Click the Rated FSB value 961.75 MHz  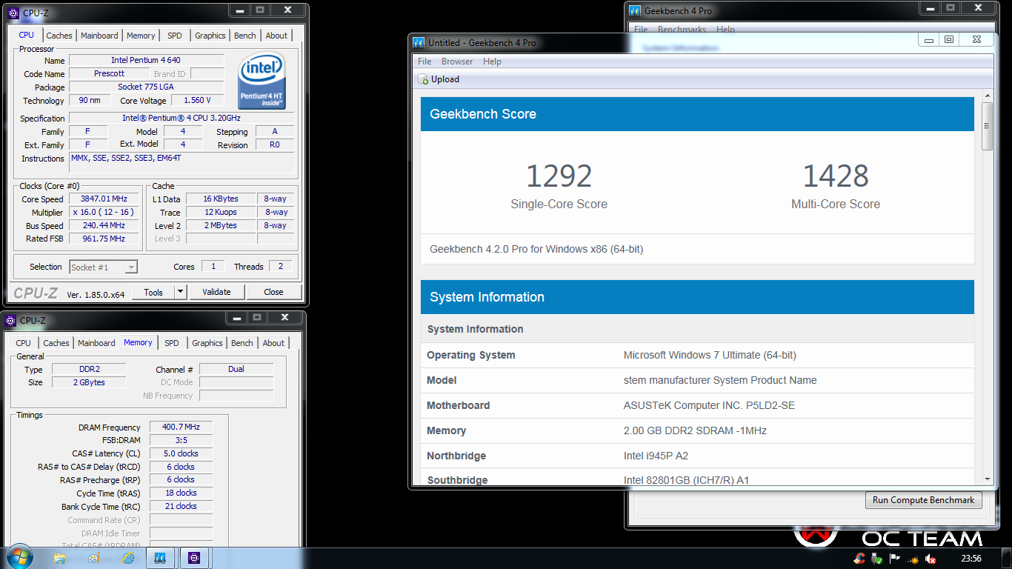point(104,239)
